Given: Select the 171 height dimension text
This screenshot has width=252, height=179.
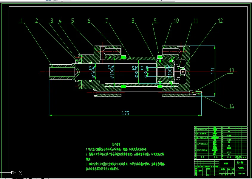Looking at the screenshot, I should point(212,71).
